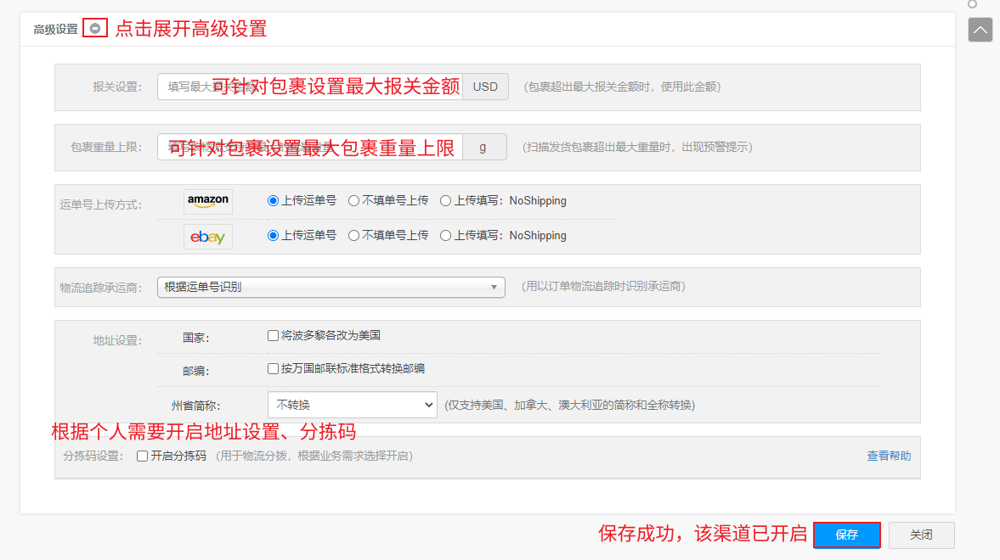
Task: Select eBay 上传填写 NoShipping radio
Action: [445, 236]
